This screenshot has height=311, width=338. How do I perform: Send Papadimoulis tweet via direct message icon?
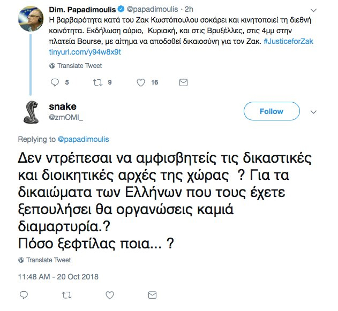[183, 82]
